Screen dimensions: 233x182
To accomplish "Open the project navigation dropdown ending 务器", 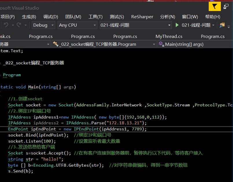I will tap(25, 44).
